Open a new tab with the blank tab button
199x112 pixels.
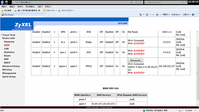click(46, 15)
